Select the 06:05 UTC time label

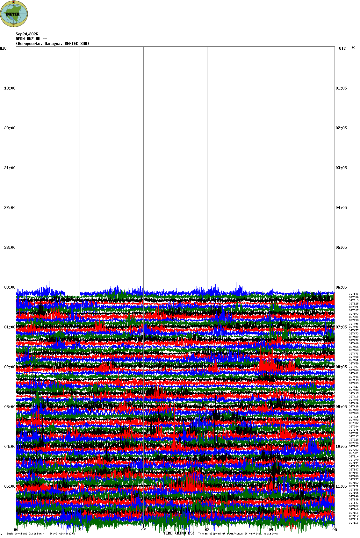pyautogui.click(x=341, y=287)
